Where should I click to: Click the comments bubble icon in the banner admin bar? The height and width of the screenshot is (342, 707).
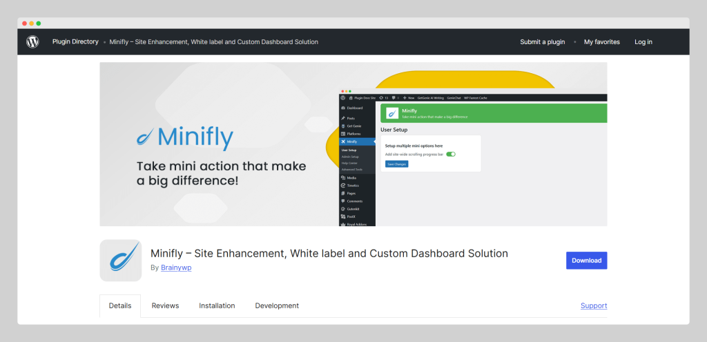[394, 98]
